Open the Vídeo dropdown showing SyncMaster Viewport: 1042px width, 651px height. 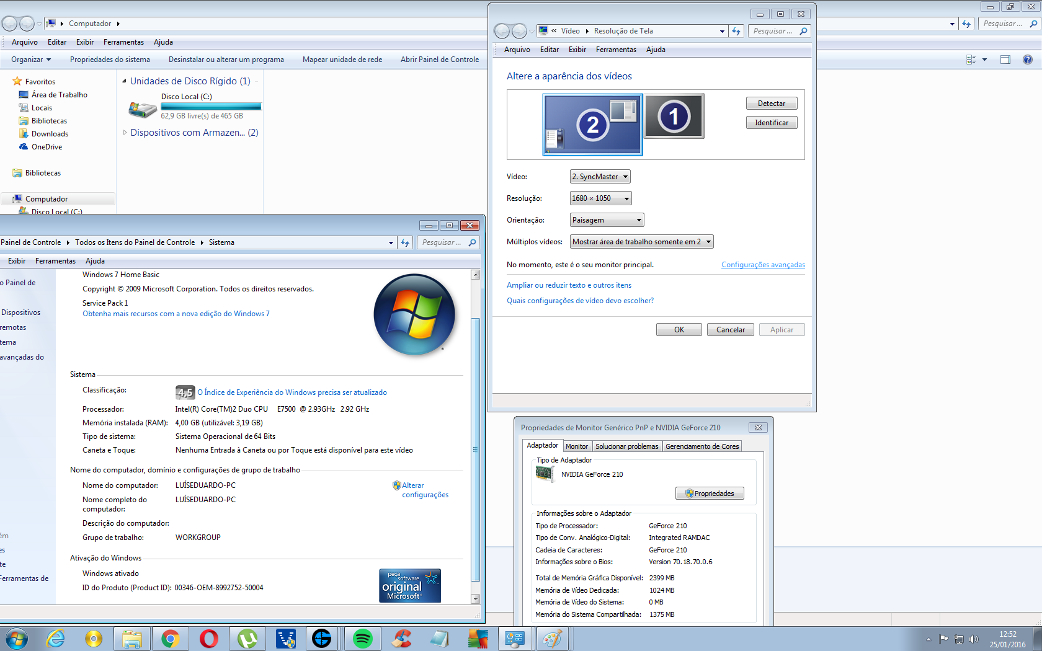600,177
